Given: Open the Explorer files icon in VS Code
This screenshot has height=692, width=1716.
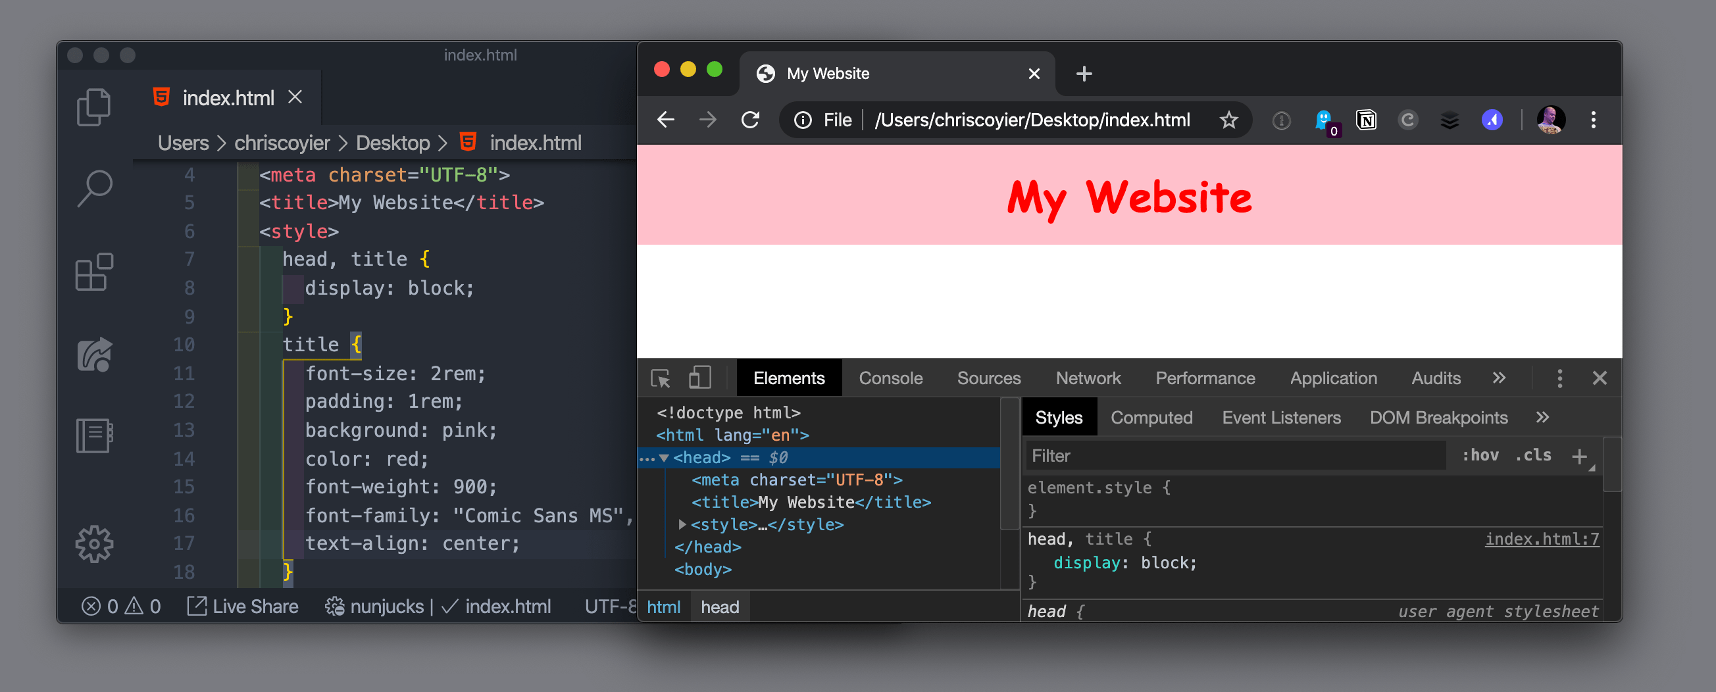Looking at the screenshot, I should [x=94, y=107].
